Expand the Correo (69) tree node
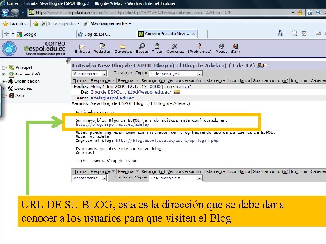Image resolution: width=326 pixels, height=244 pixels. pyautogui.click(x=4, y=75)
